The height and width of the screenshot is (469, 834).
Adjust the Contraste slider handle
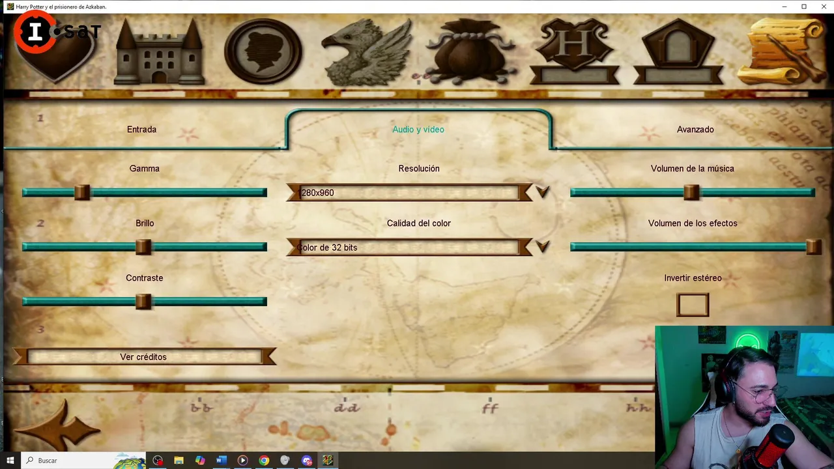click(143, 302)
